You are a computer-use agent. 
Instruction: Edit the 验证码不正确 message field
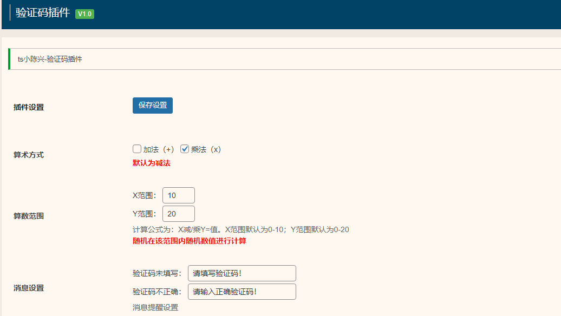click(x=242, y=292)
